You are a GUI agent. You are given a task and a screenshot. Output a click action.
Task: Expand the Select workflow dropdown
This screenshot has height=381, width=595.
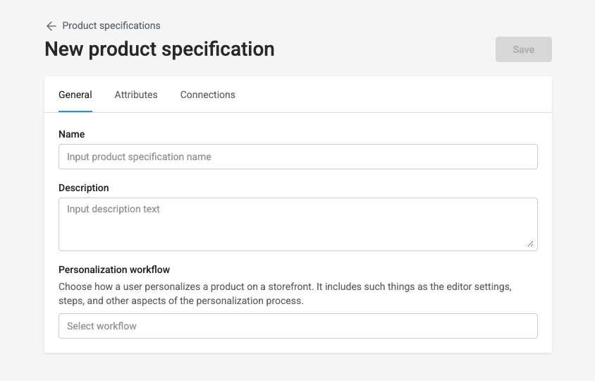[297, 326]
